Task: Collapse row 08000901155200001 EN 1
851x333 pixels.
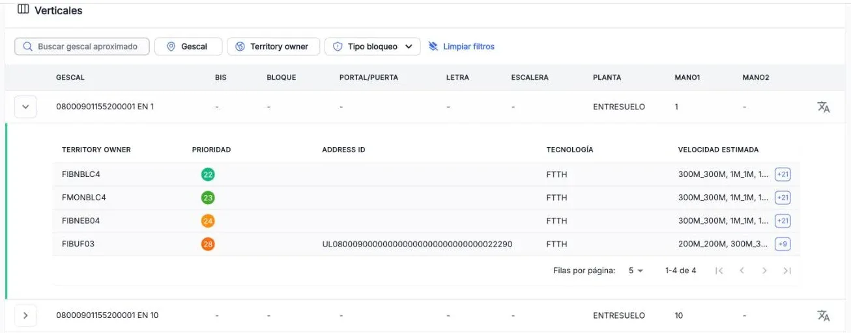Action: [x=25, y=107]
